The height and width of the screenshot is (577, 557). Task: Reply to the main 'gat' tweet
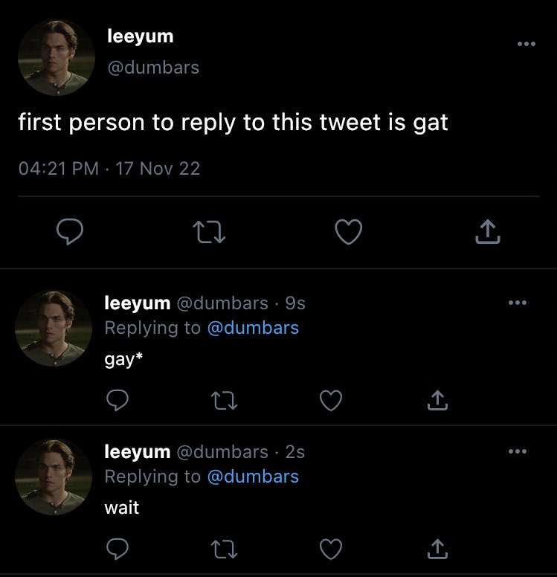70,231
